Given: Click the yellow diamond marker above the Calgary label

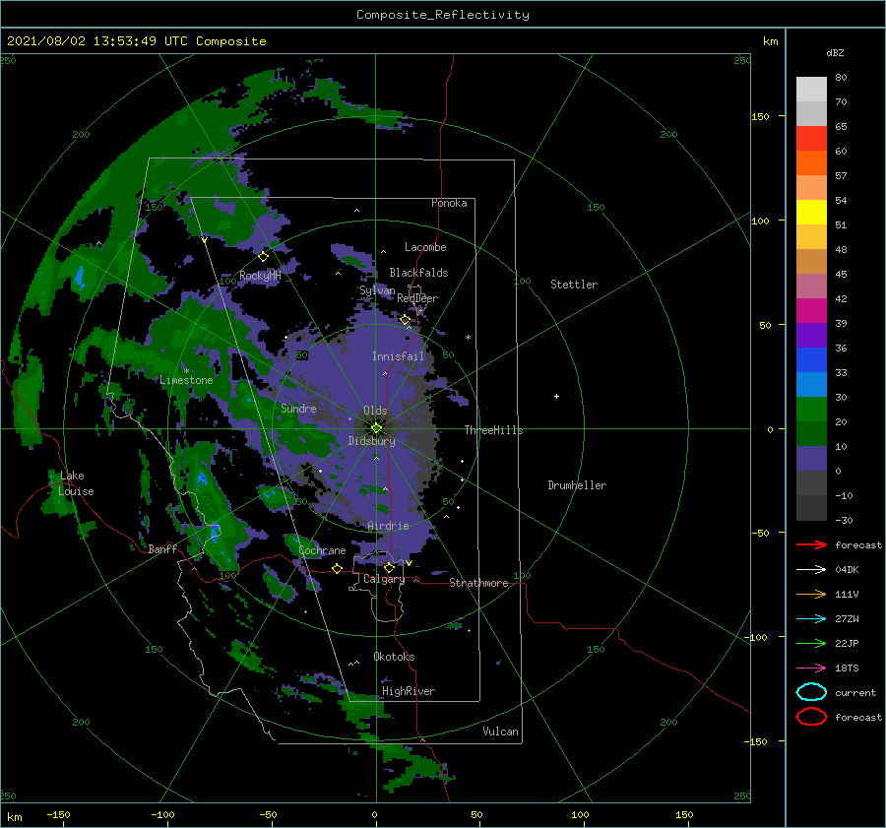Looking at the screenshot, I should coord(389,567).
